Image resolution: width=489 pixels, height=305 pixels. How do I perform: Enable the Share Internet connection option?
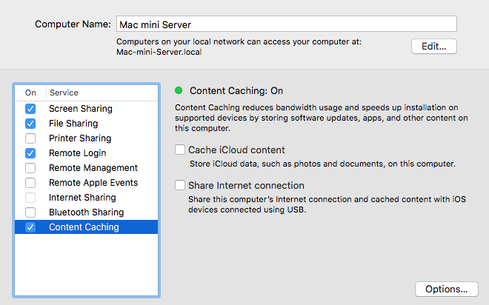point(180,185)
